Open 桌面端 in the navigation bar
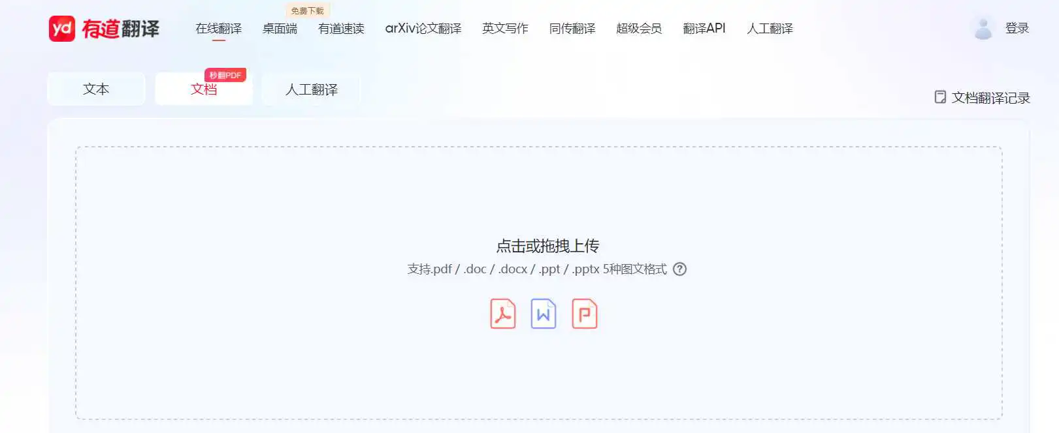Screen dimensions: 1059x433 click(280, 29)
